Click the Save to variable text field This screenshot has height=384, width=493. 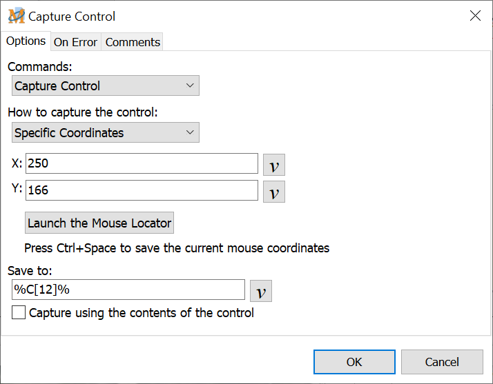tap(128, 290)
